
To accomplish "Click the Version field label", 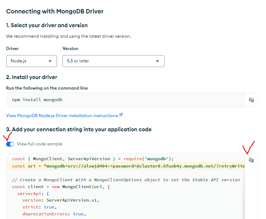I will [70, 49].
